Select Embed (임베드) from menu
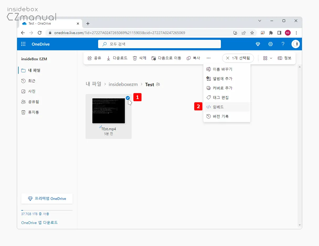Viewport: 319px width, 246px height. click(x=227, y=107)
